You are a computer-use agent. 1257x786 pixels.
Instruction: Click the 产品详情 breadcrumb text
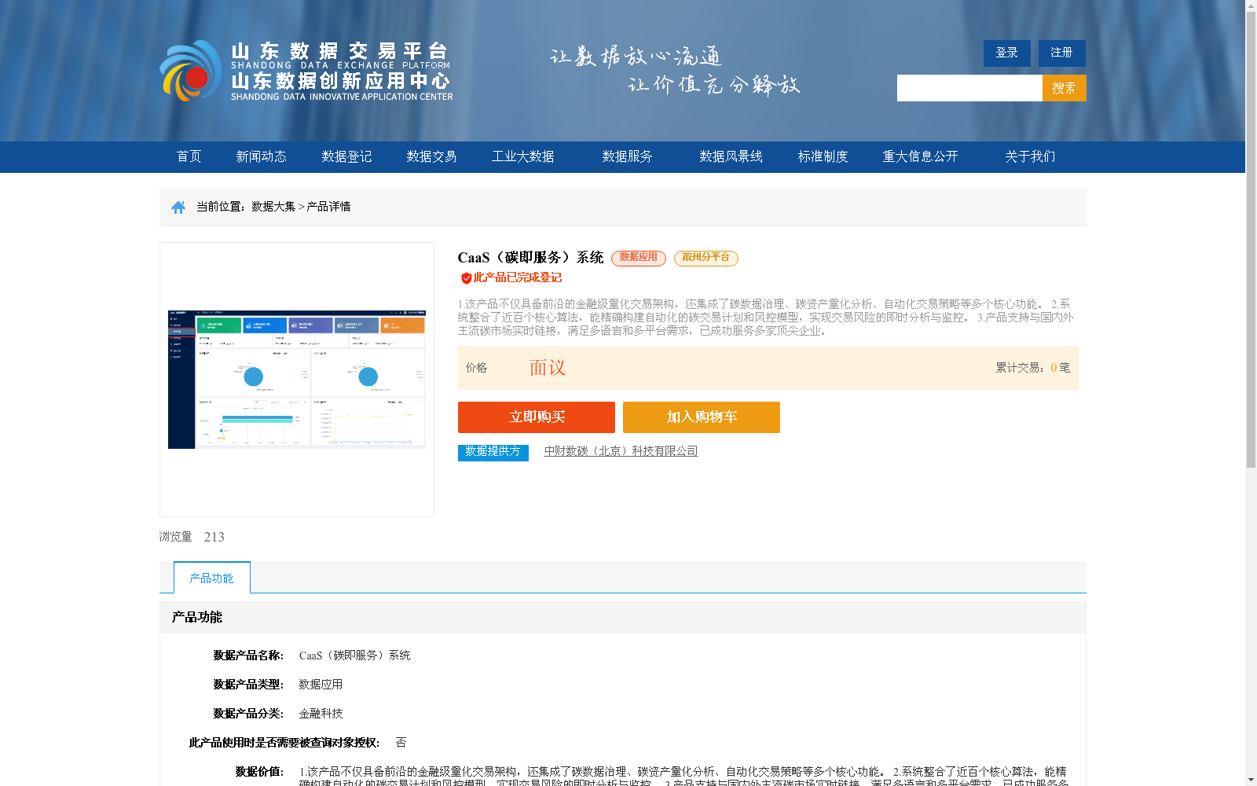328,207
